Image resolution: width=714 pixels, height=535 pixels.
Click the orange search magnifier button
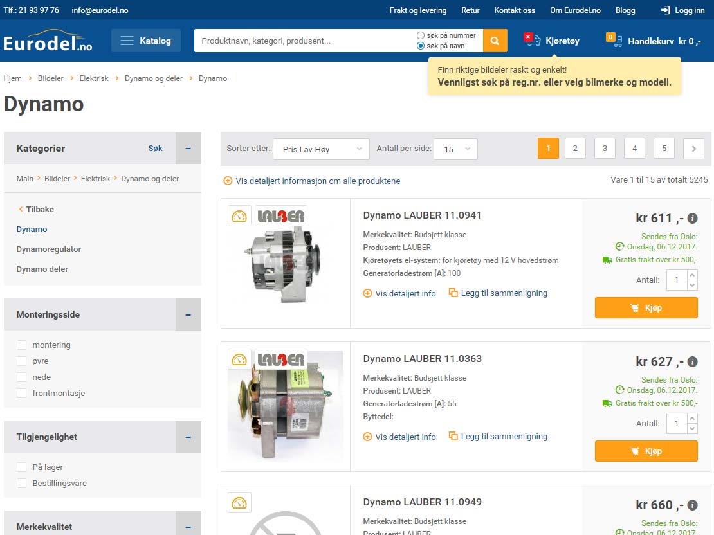[495, 41]
